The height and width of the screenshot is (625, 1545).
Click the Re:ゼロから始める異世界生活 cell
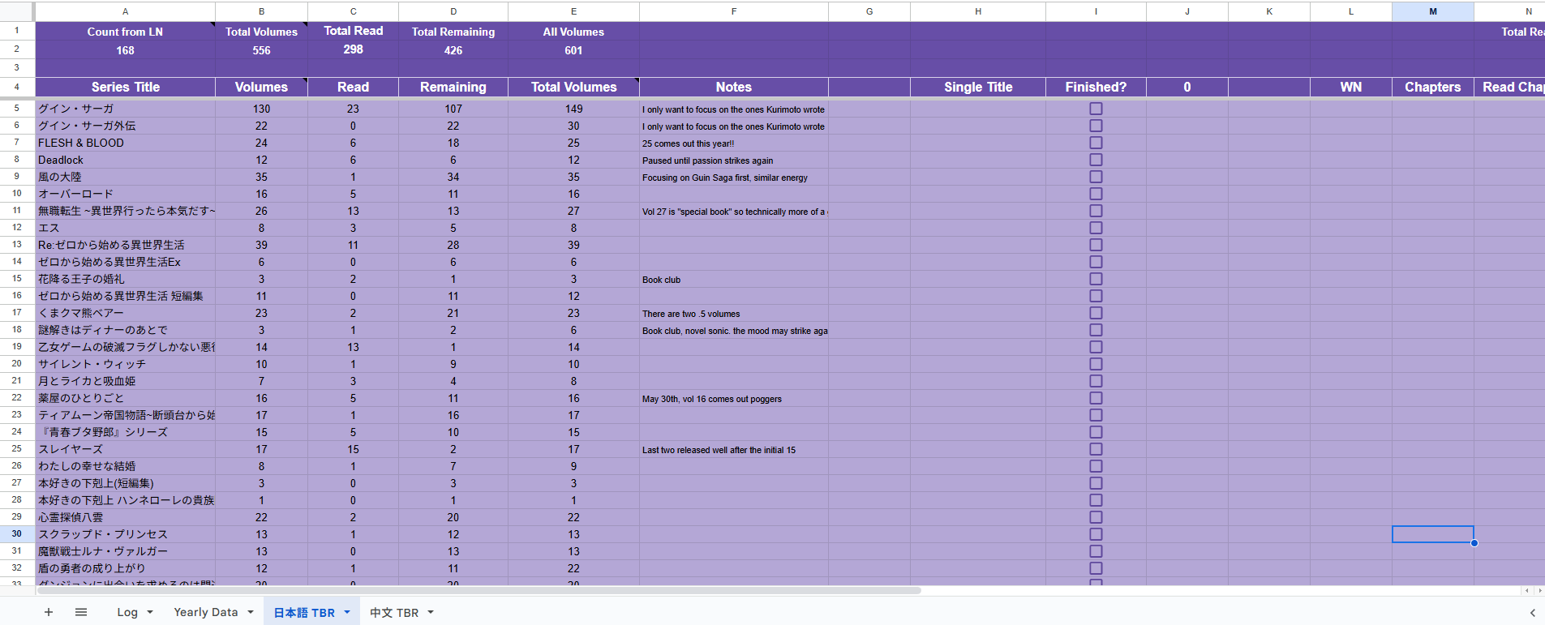[125, 245]
